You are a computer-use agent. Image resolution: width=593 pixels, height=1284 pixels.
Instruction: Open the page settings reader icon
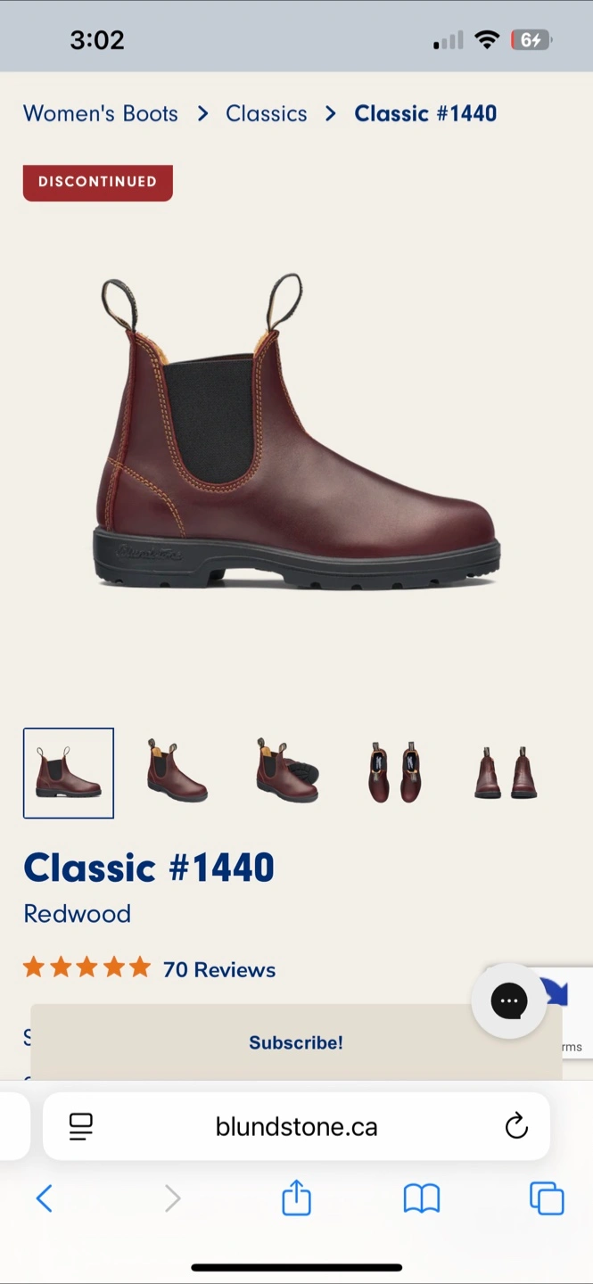pos(81,1126)
